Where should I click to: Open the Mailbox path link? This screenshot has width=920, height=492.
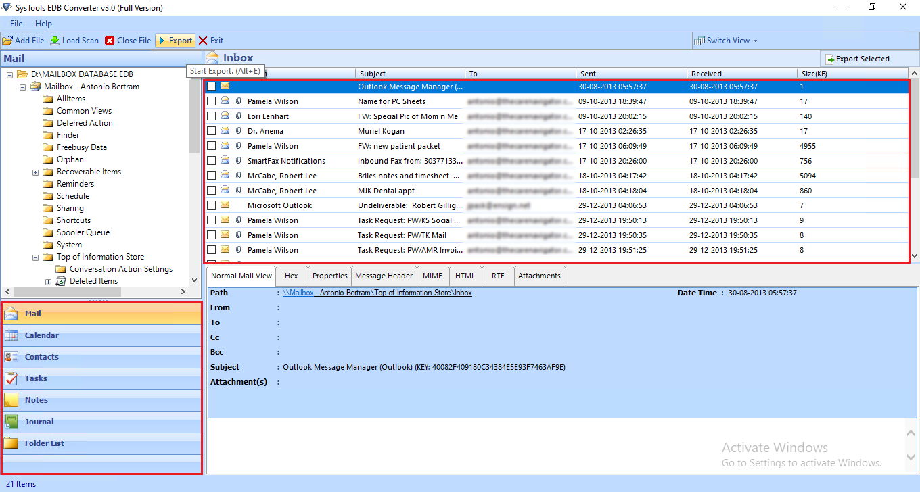pos(377,293)
